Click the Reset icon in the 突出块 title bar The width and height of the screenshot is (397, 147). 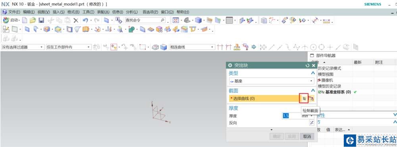pyautogui.click(x=307, y=65)
